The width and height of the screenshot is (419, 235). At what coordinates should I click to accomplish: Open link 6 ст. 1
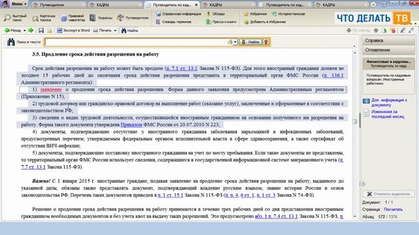pos(247,195)
